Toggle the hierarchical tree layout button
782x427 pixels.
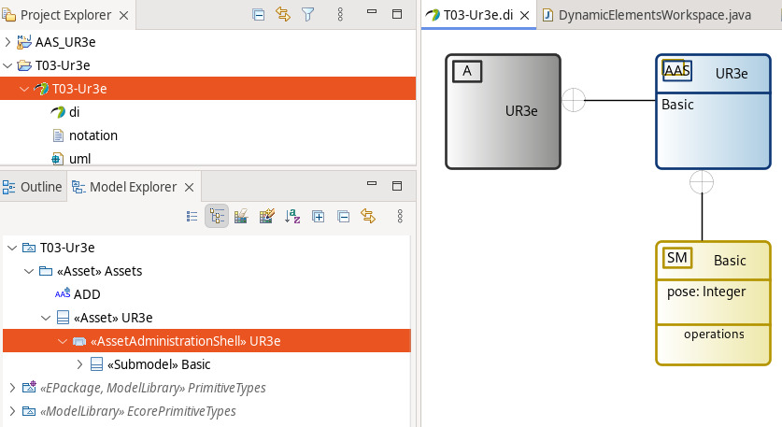[x=217, y=216]
